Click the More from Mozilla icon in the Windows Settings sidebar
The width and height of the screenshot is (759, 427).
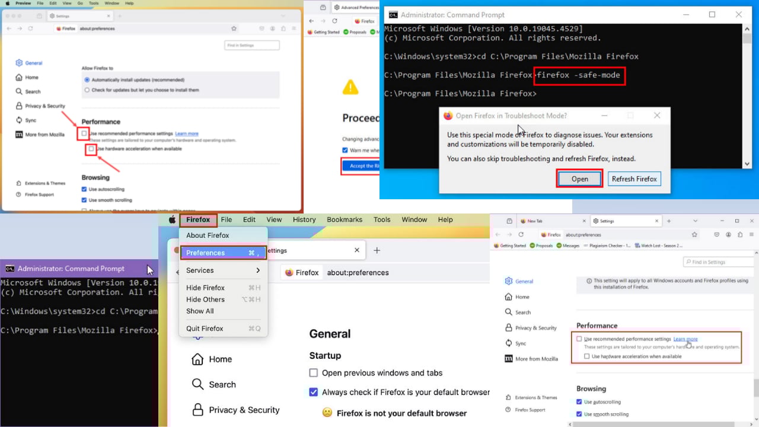click(508, 359)
